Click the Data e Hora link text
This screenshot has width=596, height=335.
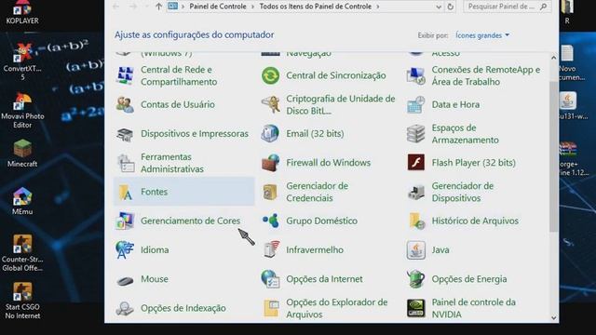(x=455, y=104)
